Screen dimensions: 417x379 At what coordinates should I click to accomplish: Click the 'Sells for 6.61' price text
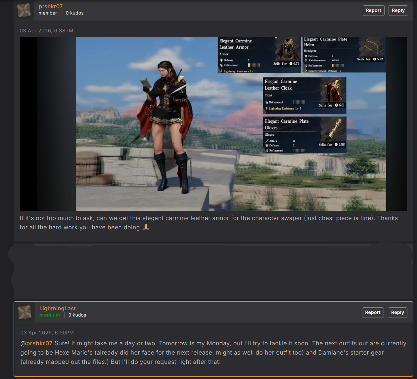[332, 105]
